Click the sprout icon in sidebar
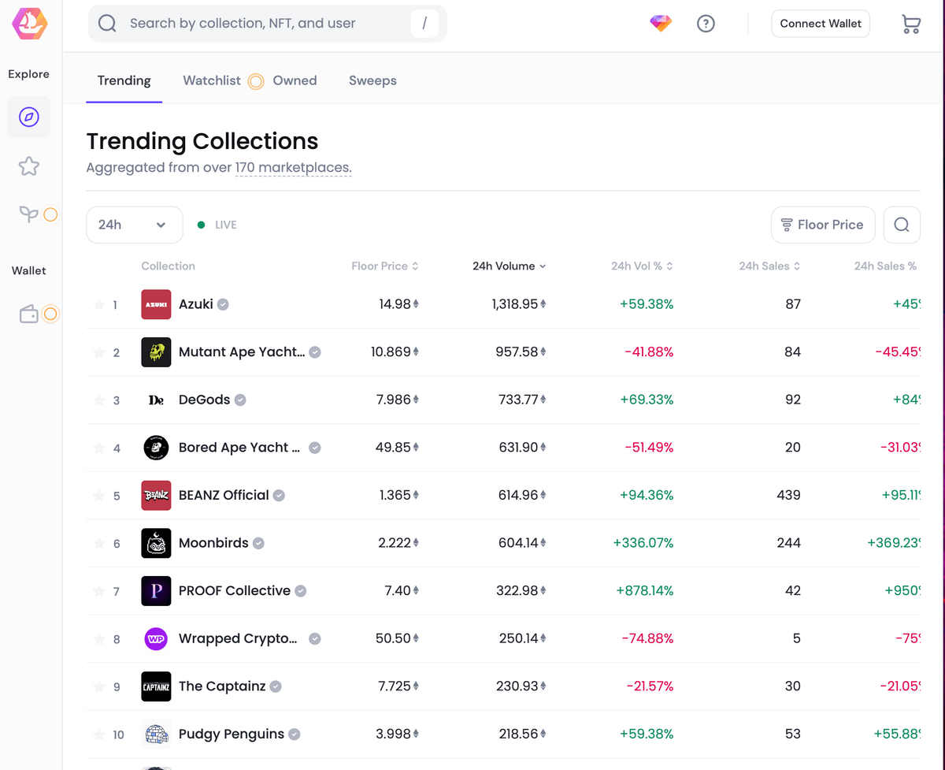Screen dimensions: 945x770 coord(29,214)
